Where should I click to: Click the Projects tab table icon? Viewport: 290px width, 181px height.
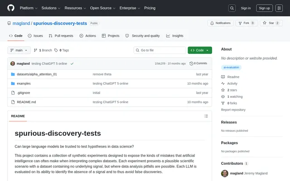coord(104,36)
